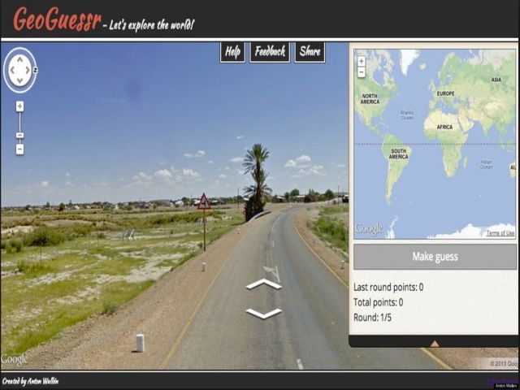The image size is (520, 390).
Task: Click the street view zoom slider handle
Action: tap(19, 136)
